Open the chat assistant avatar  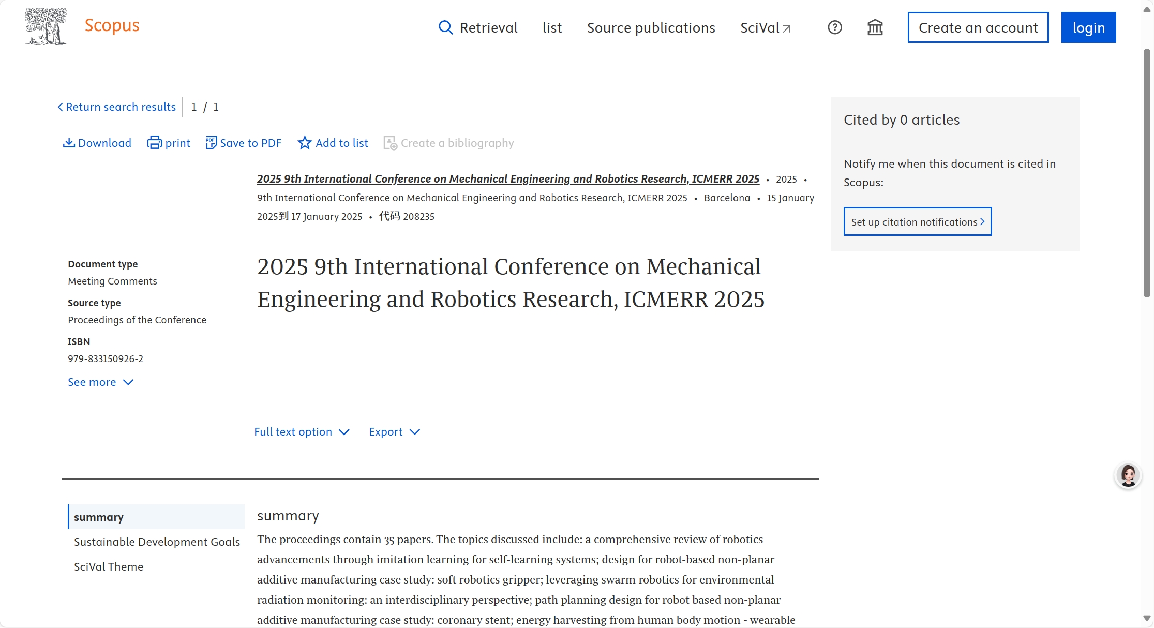click(1128, 475)
